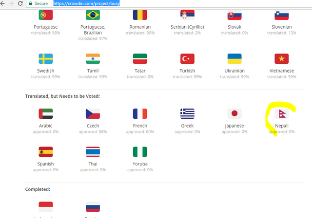Select the crowdin.com URL in address bar

(x=86, y=3)
